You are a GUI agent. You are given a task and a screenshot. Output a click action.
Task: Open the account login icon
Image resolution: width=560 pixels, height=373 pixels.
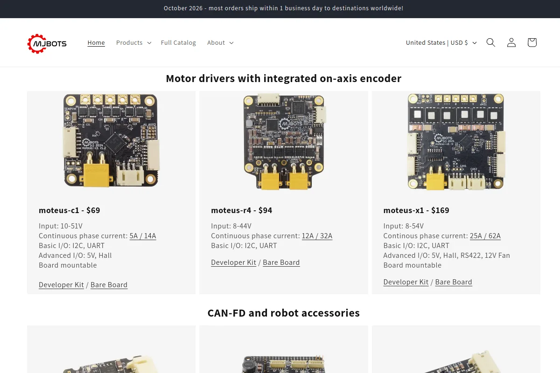(511, 42)
